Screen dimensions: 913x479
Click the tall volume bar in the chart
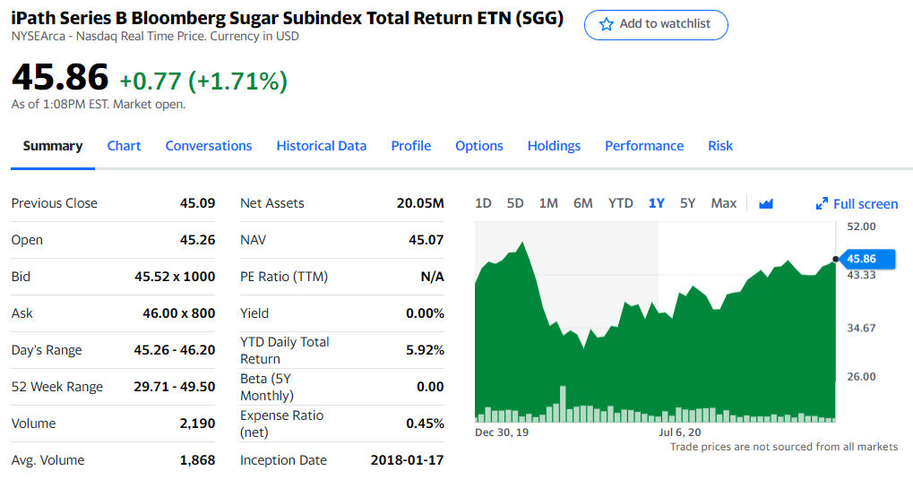point(563,403)
